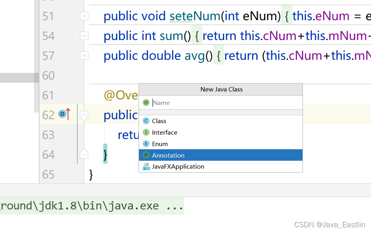Collapse method block at line 62
The image size is (371, 232).
tap(84, 116)
